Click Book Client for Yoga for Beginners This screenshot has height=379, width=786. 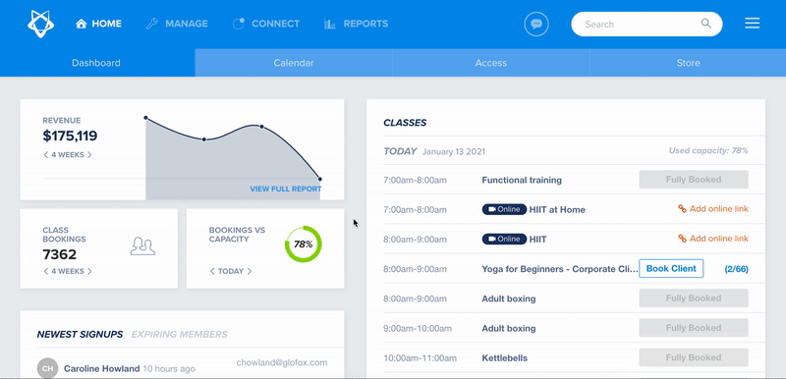(x=671, y=268)
